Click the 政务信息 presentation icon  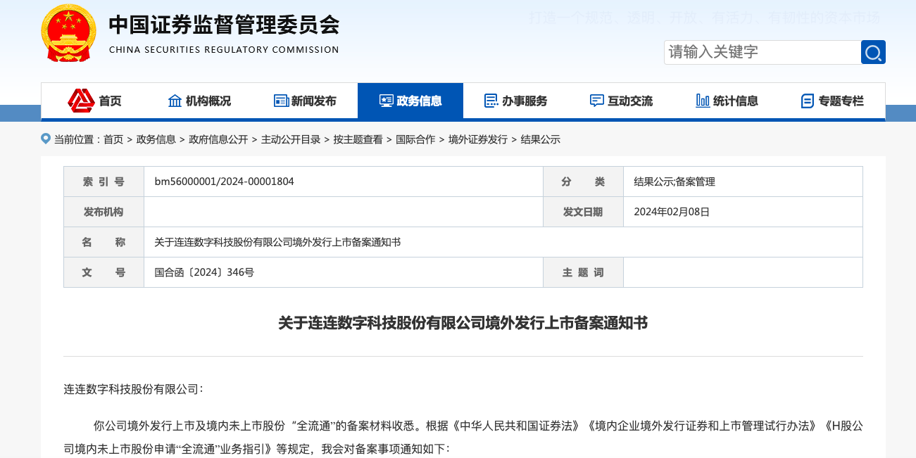[x=386, y=101]
